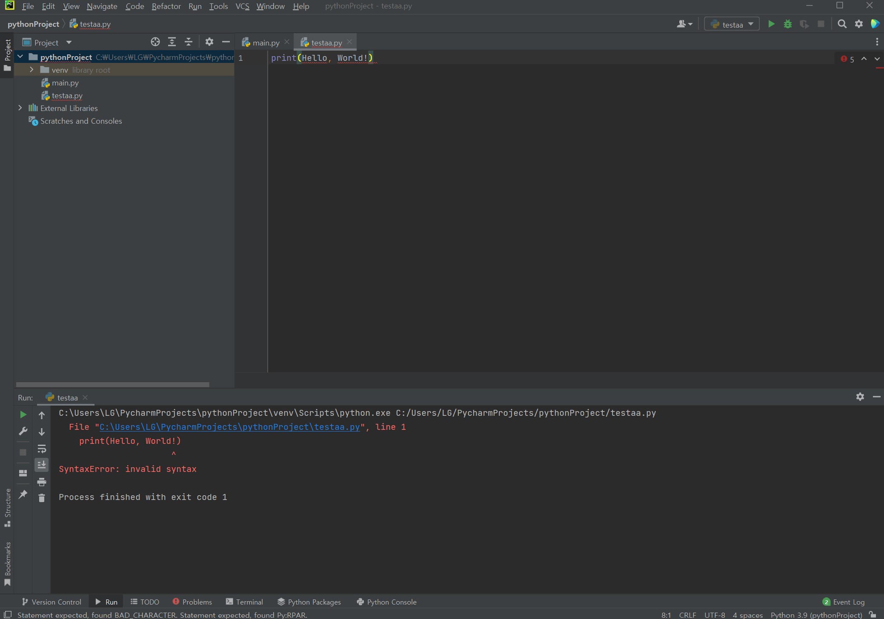This screenshot has width=884, height=619.
Task: Open Search Everywhere magnifier icon
Action: 841,24
